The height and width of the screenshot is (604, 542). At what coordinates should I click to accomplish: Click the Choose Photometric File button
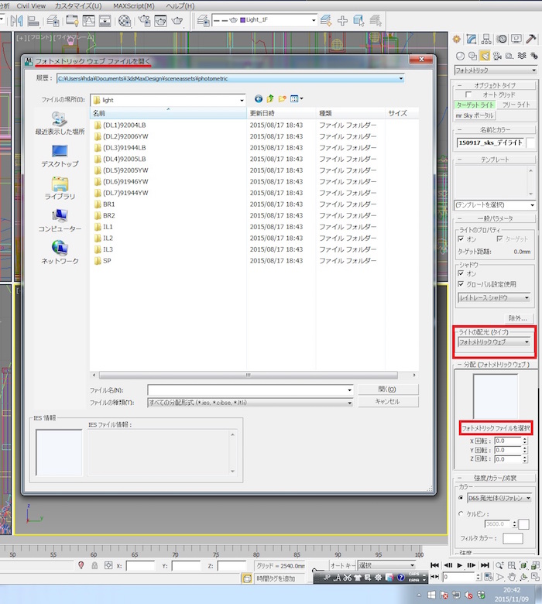[x=496, y=428]
